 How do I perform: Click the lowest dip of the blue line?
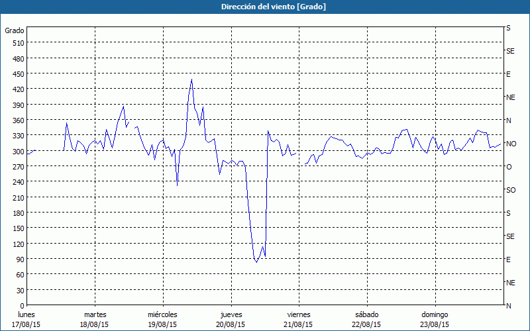tap(256, 261)
